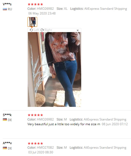
Task: Click the German flag for S***k
Action: [5, 120]
